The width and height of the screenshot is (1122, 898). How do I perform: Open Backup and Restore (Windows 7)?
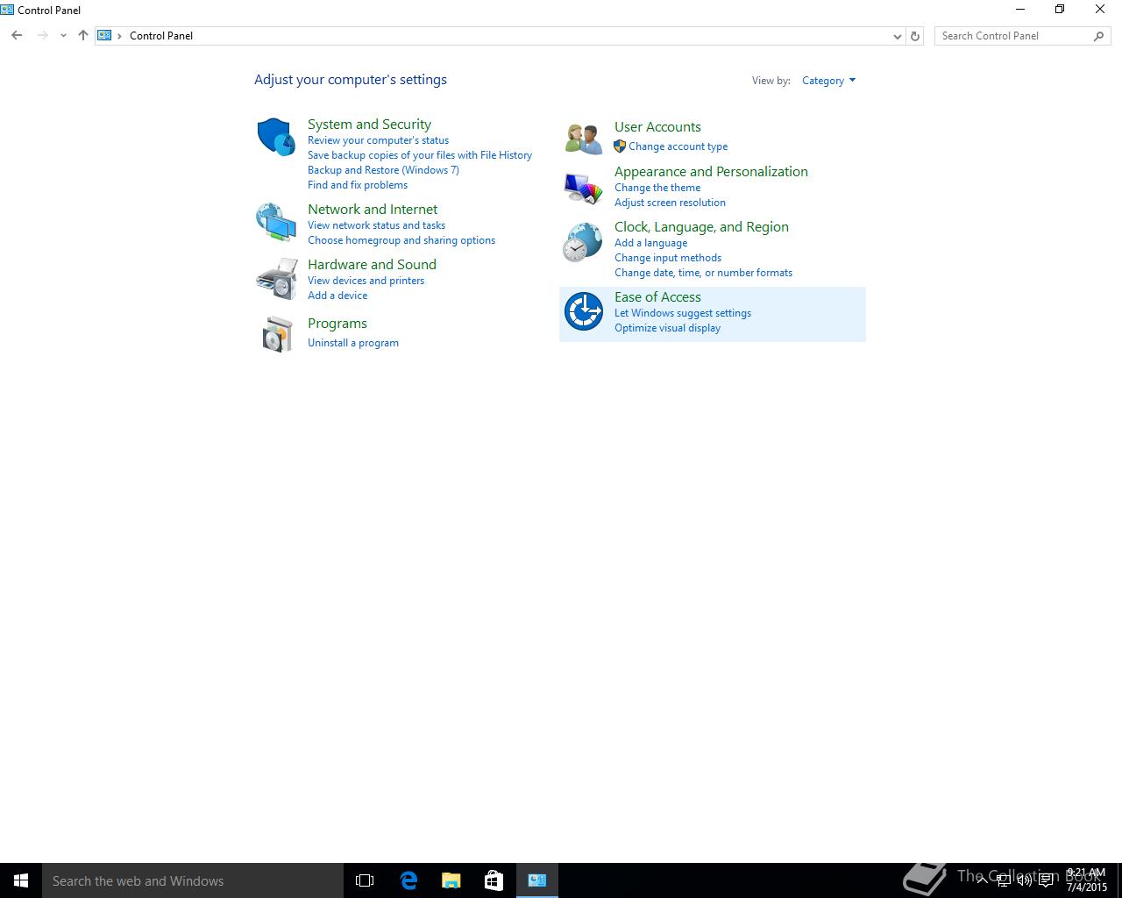pyautogui.click(x=383, y=170)
